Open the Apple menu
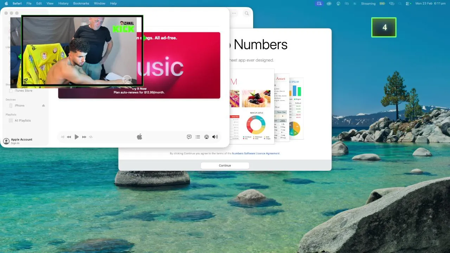 [6, 3]
